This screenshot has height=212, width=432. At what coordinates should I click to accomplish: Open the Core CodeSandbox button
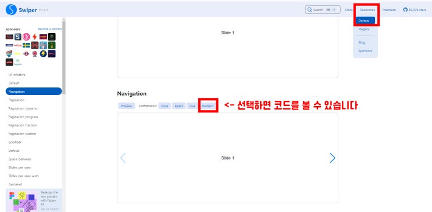pyautogui.click(x=165, y=106)
